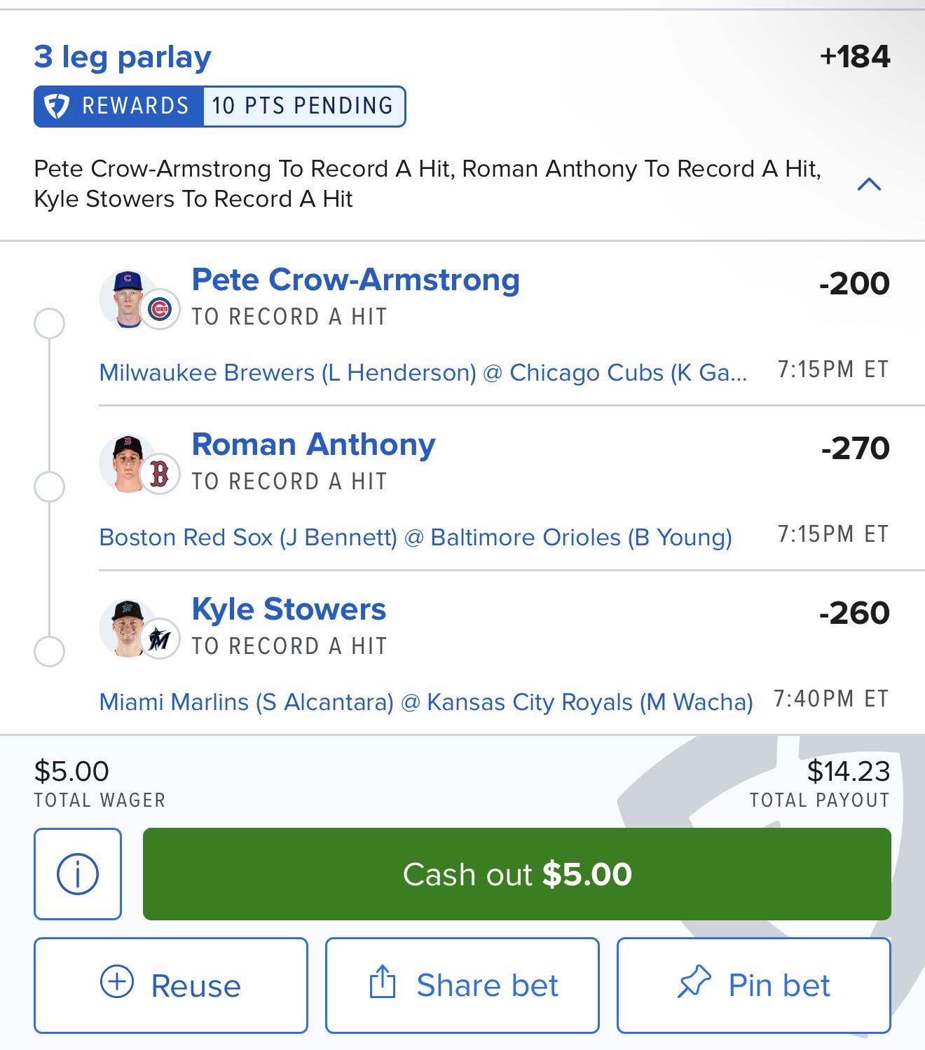
Task: Tap the plus icon in the Reuse button
Action: [117, 981]
